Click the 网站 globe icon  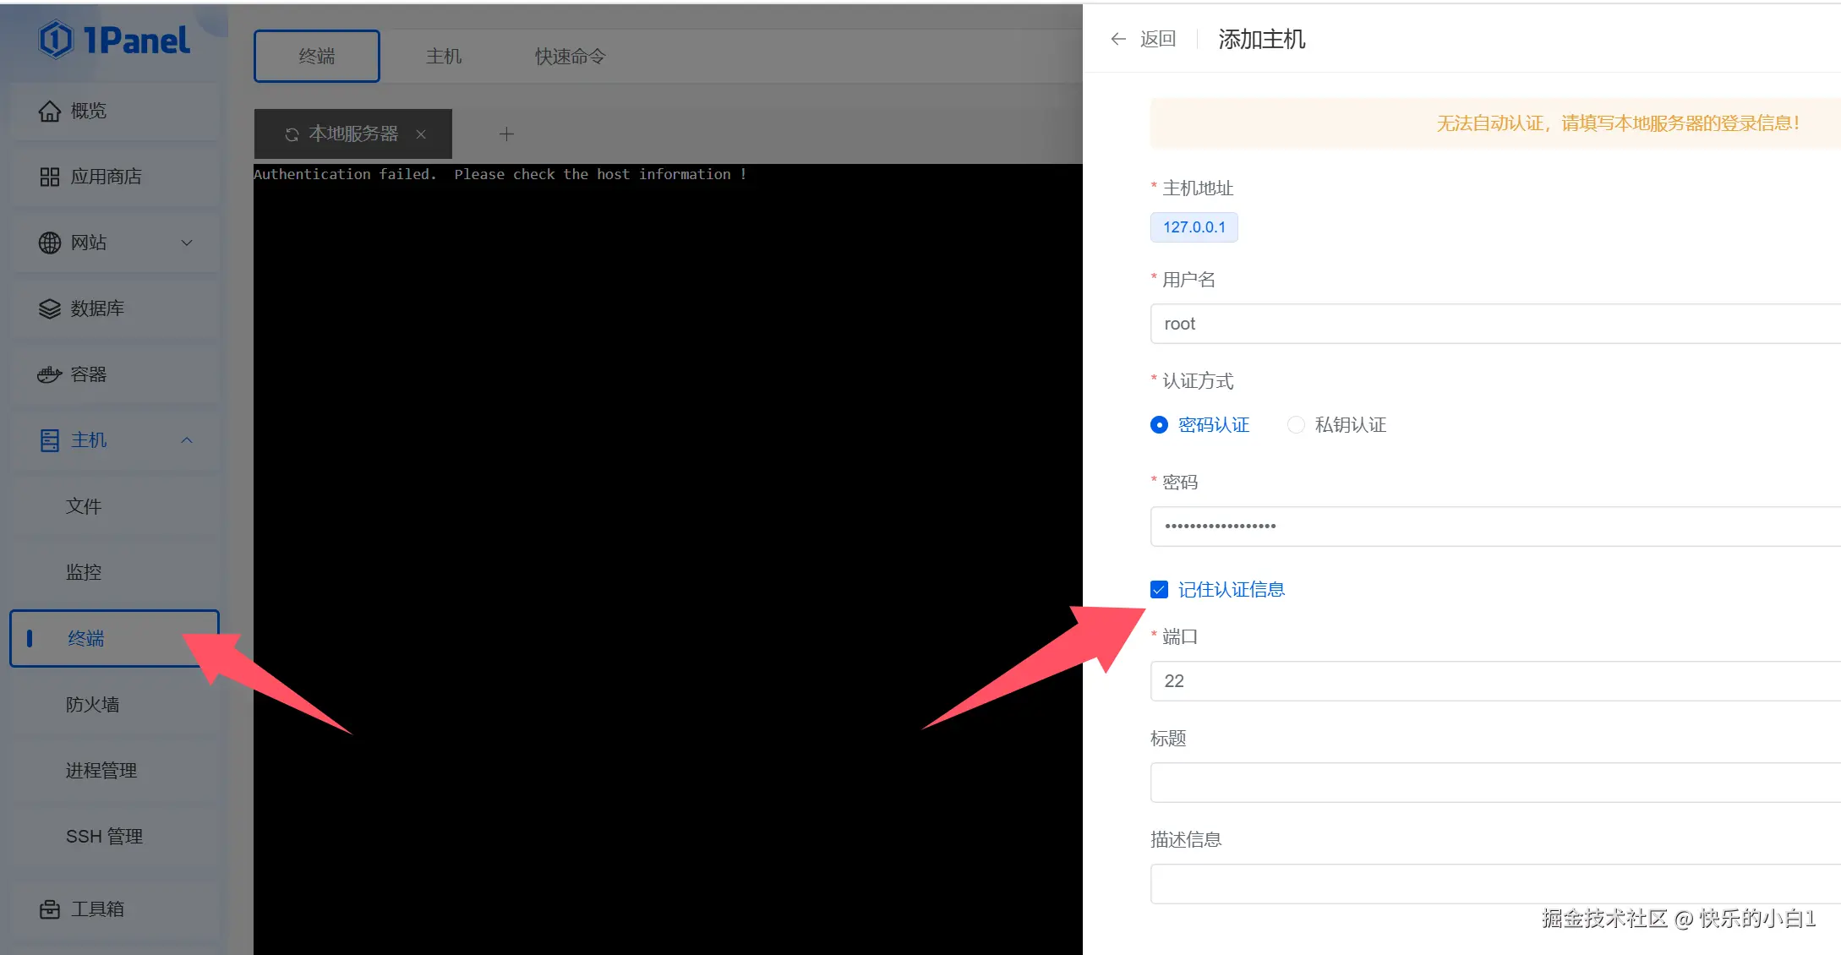pos(50,243)
